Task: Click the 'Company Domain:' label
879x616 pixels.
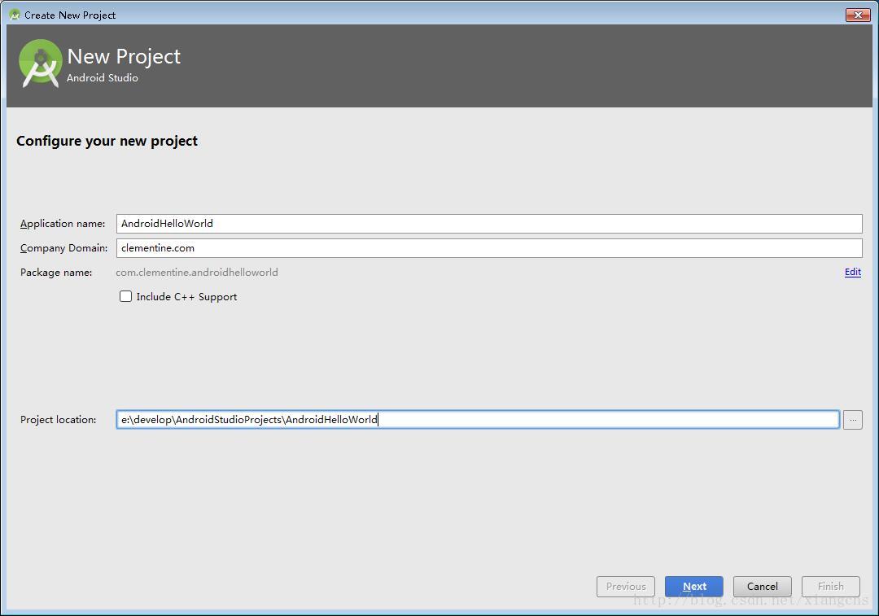Action: [64, 247]
